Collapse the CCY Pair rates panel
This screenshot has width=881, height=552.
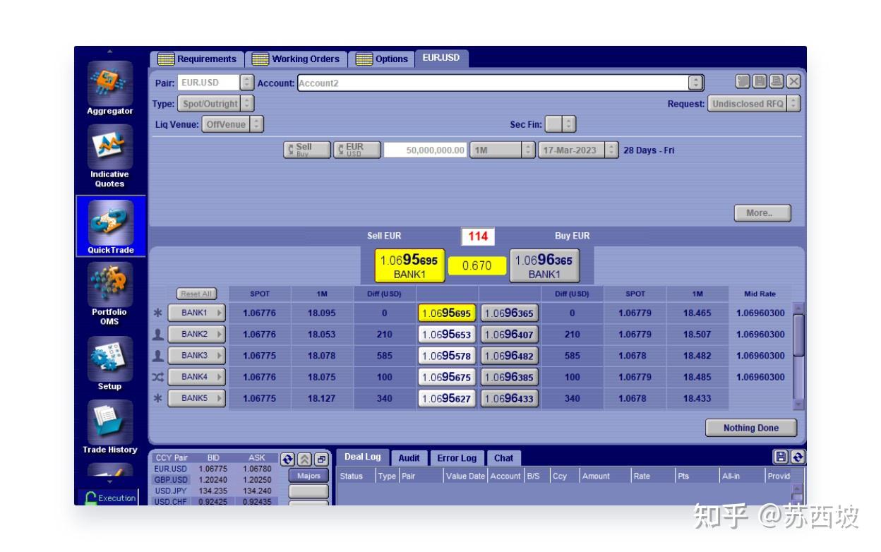(x=304, y=459)
